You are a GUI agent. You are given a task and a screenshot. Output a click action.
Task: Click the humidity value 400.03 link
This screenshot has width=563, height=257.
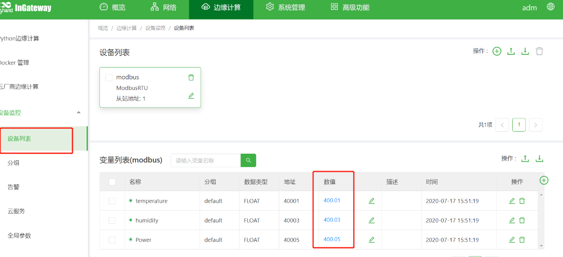coord(332,220)
